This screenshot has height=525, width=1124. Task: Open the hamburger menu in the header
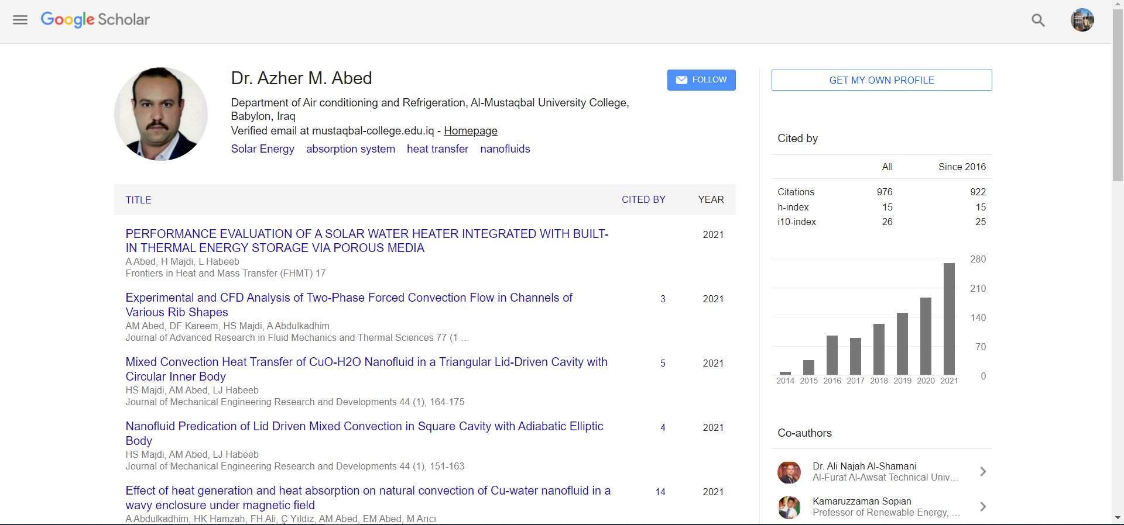(x=20, y=20)
